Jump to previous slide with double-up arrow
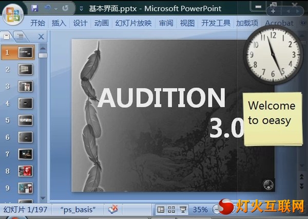Viewport: 308px width, 219px height. [302, 176]
